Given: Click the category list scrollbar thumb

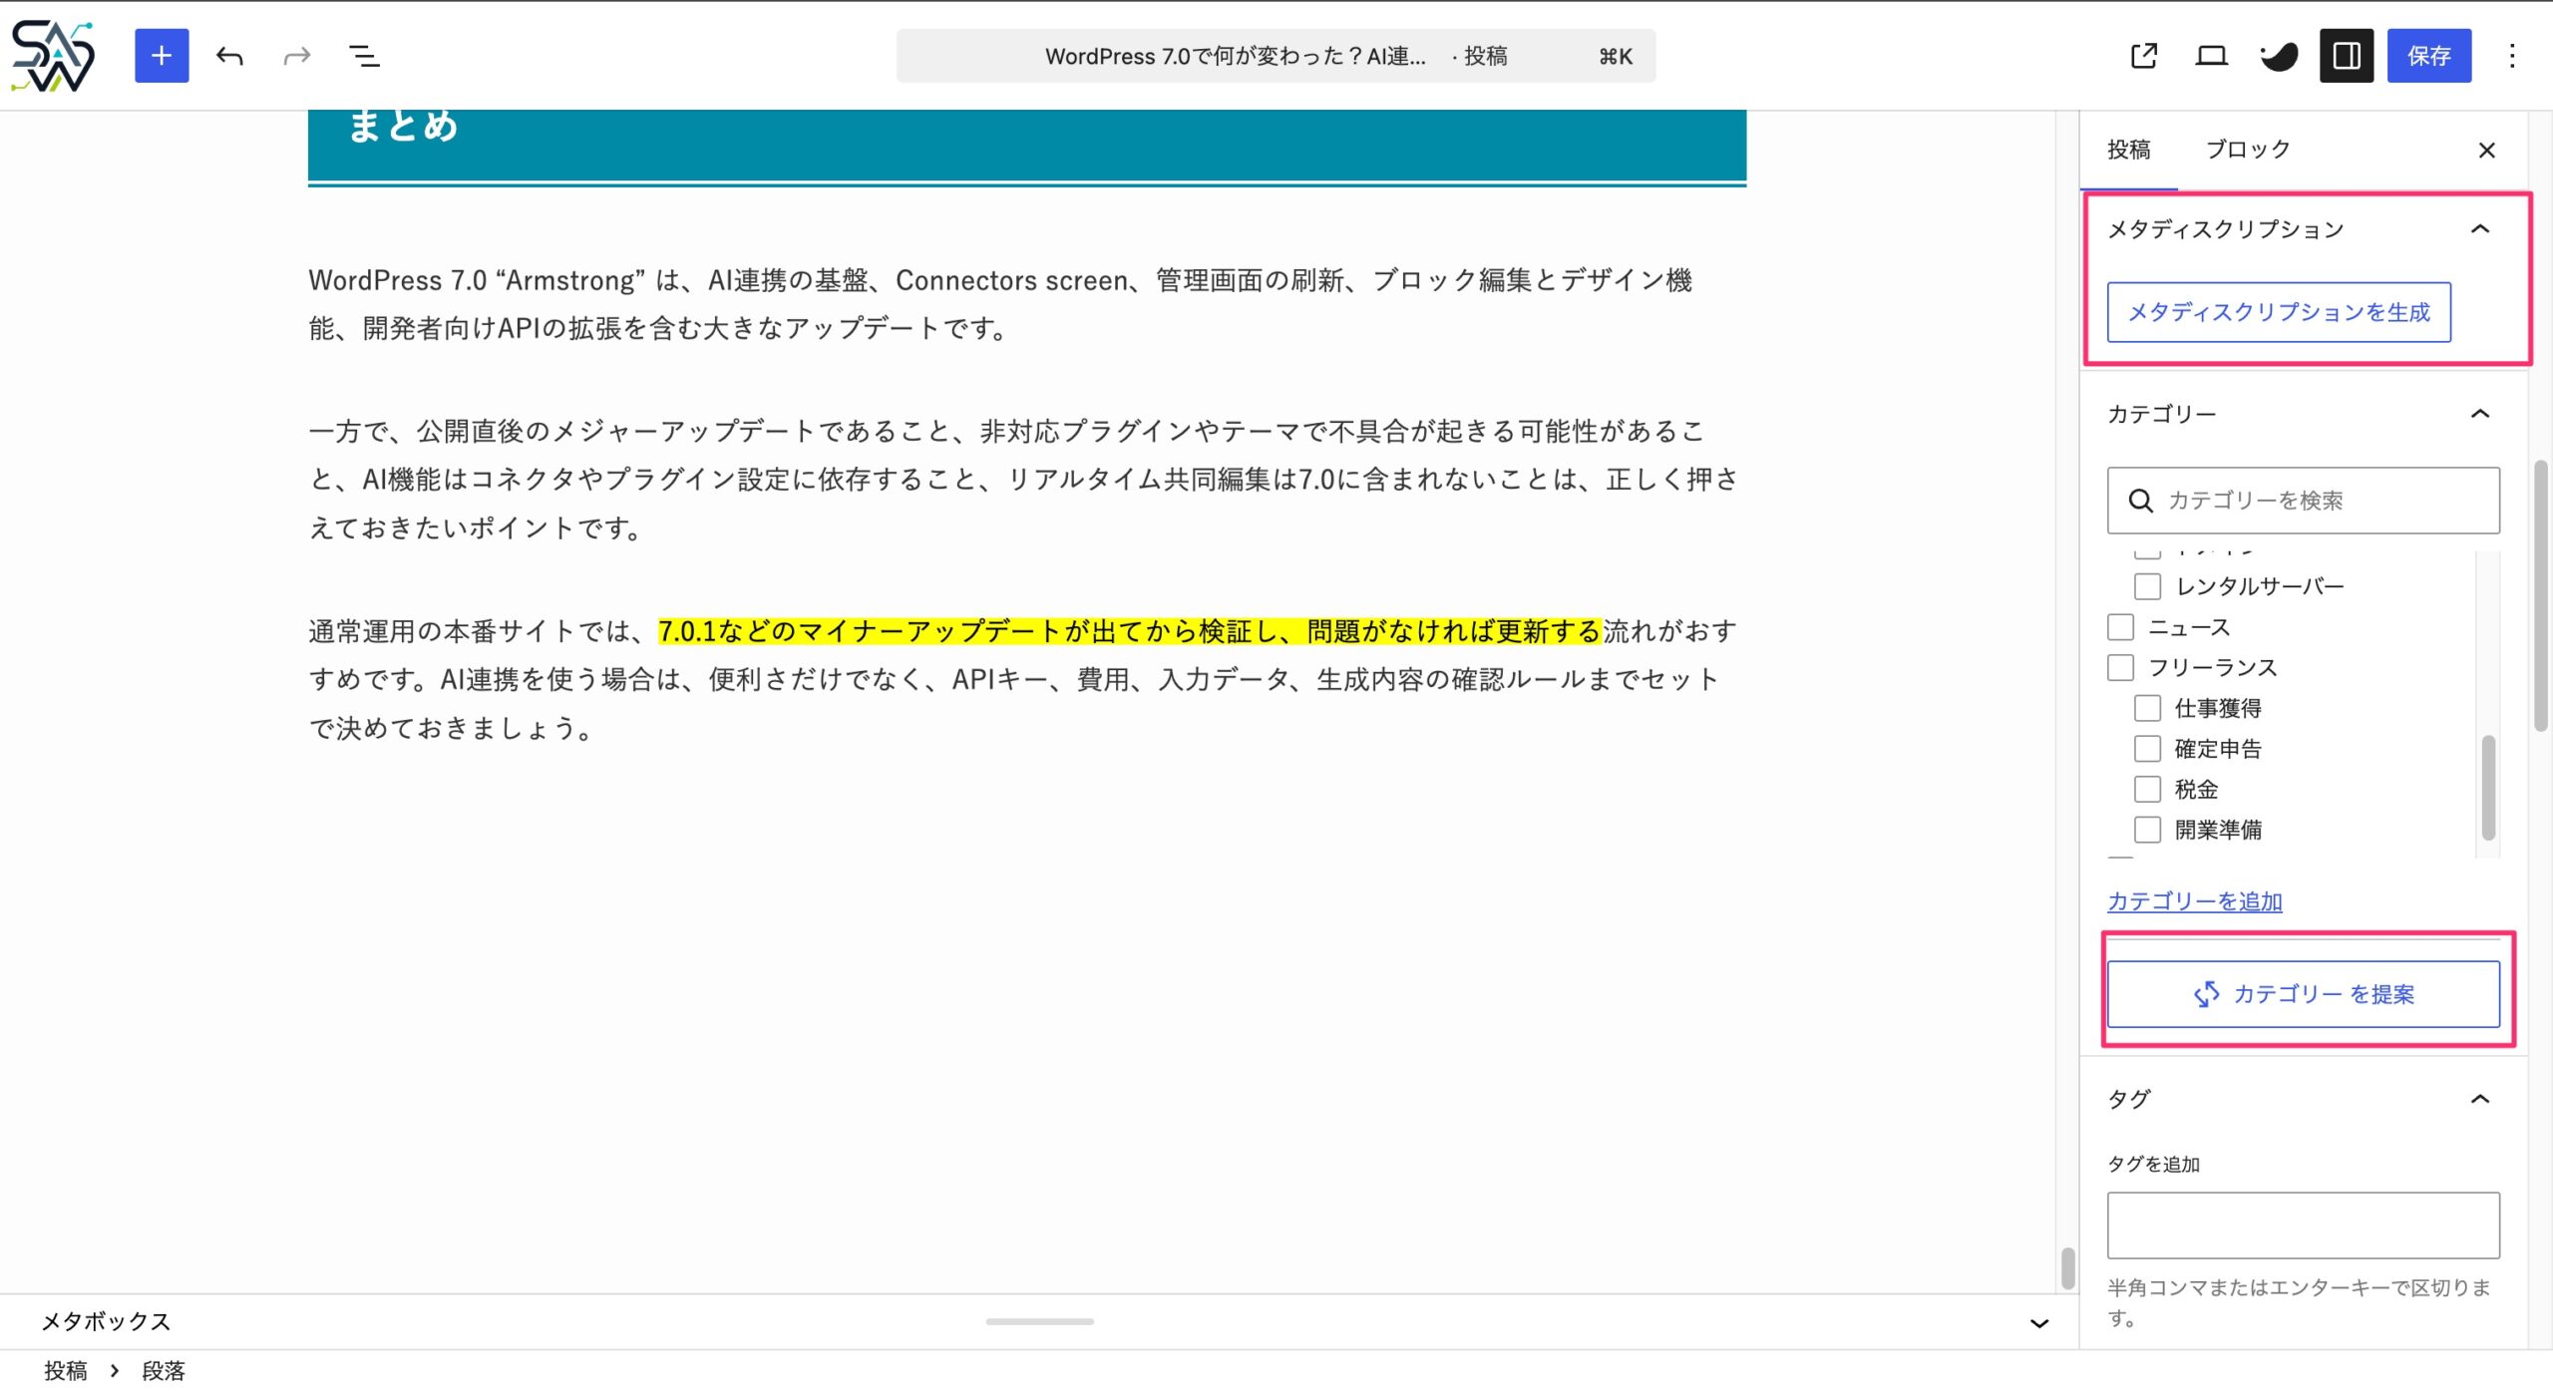Looking at the screenshot, I should click(x=2488, y=788).
